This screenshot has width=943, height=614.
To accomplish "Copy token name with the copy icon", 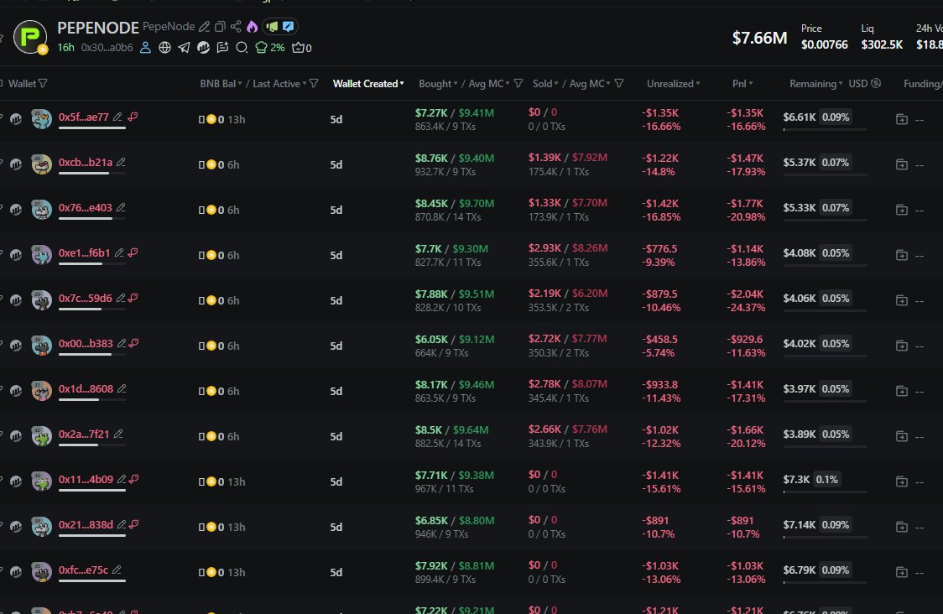I will pos(220,27).
